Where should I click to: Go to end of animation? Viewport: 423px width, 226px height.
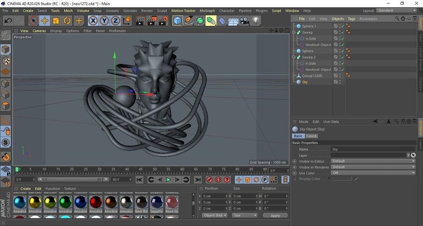[x=198, y=180]
